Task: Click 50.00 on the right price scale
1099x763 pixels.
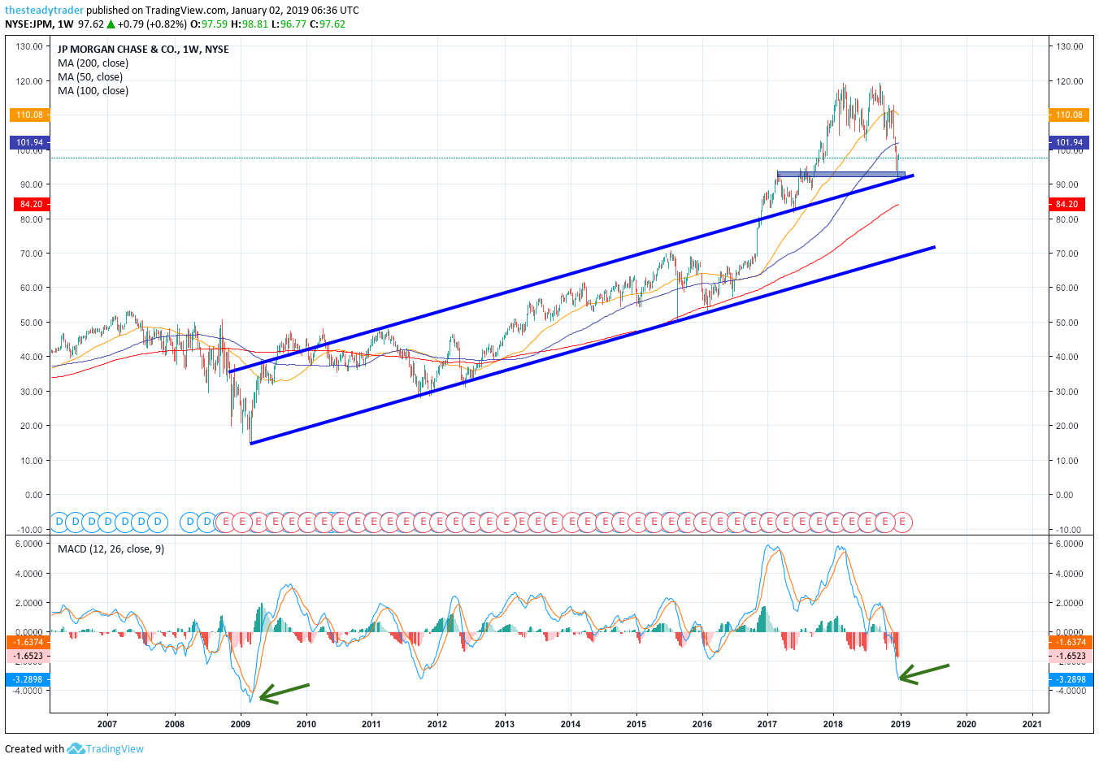Action: [1067, 323]
